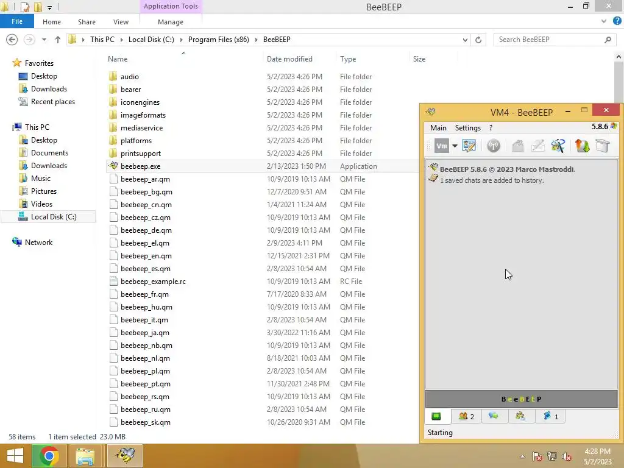Screen dimensions: 624x468
Task: Select the audio folder
Action: pos(130,77)
